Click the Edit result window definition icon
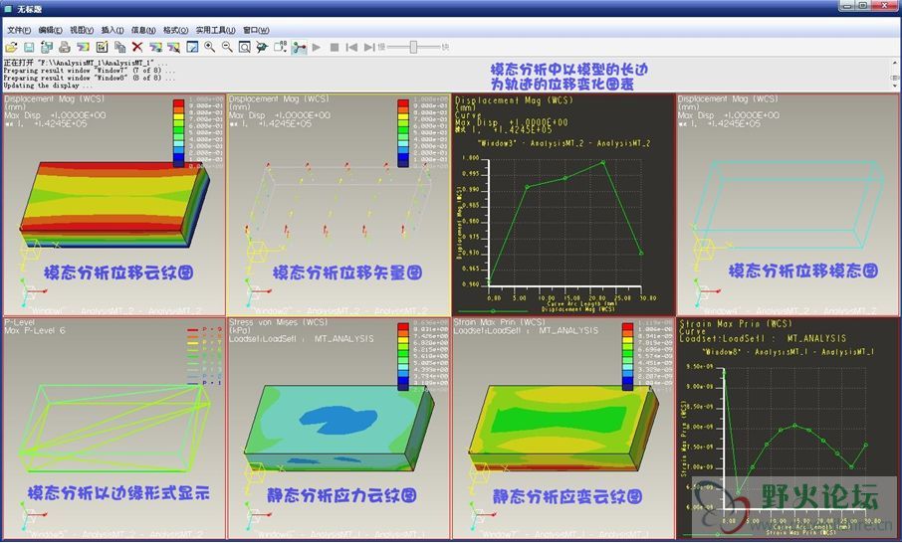The width and height of the screenshot is (902, 543). (102, 47)
